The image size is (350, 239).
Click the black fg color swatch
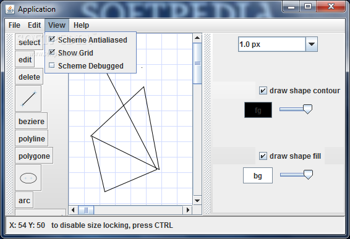258,110
